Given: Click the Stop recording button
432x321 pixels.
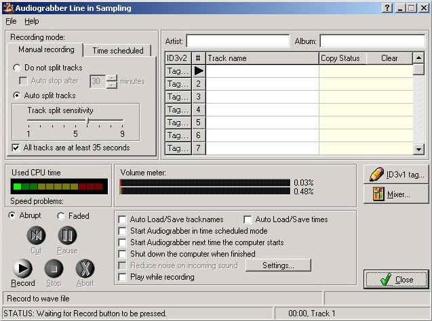Looking at the screenshot, I should [x=54, y=268].
